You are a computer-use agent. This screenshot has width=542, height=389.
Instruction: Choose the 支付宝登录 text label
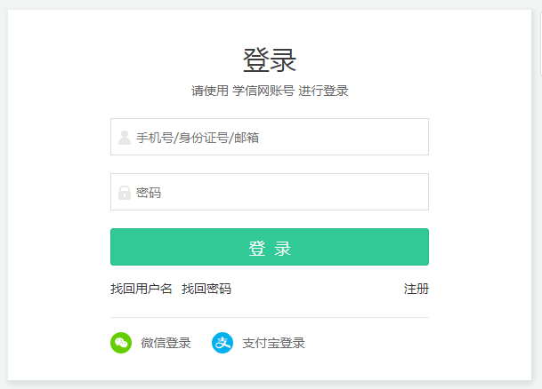tap(273, 343)
